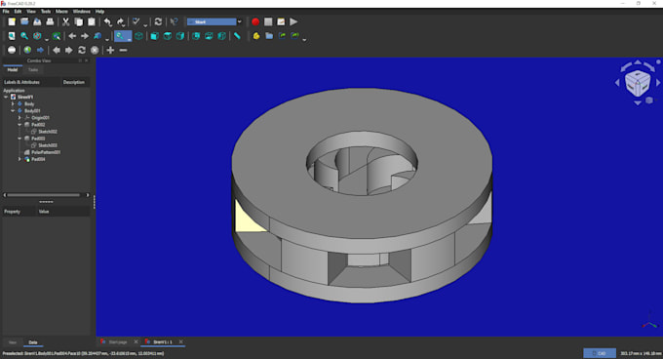663x359 pixels.
Task: Switch to the View property tab
Action: [x=13, y=342]
